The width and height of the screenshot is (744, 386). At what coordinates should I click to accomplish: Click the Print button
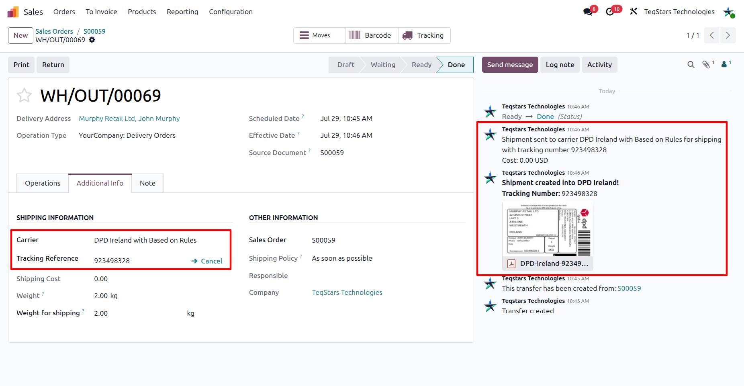[x=21, y=65]
